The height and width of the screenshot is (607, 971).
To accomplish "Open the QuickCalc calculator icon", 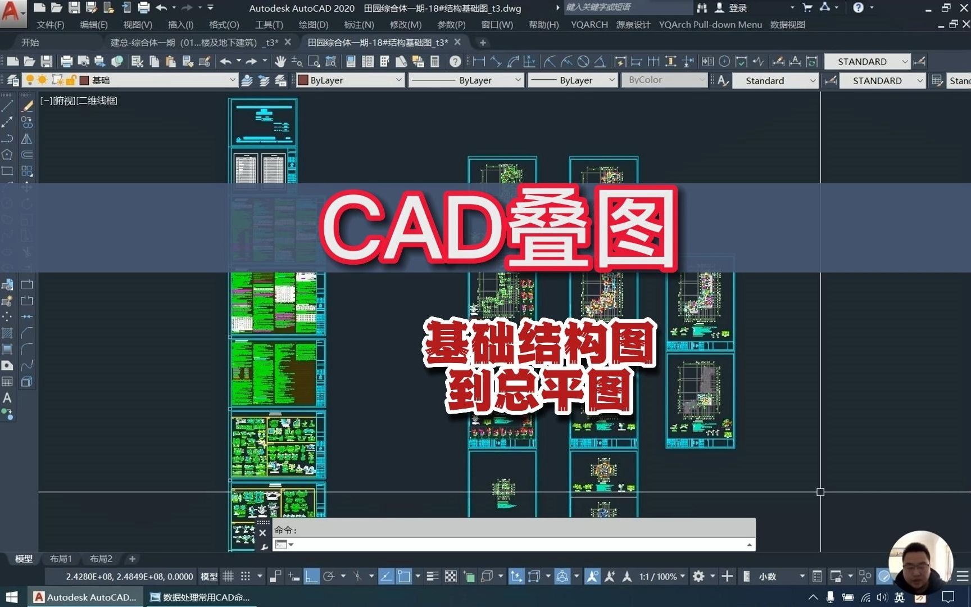I will click(435, 62).
